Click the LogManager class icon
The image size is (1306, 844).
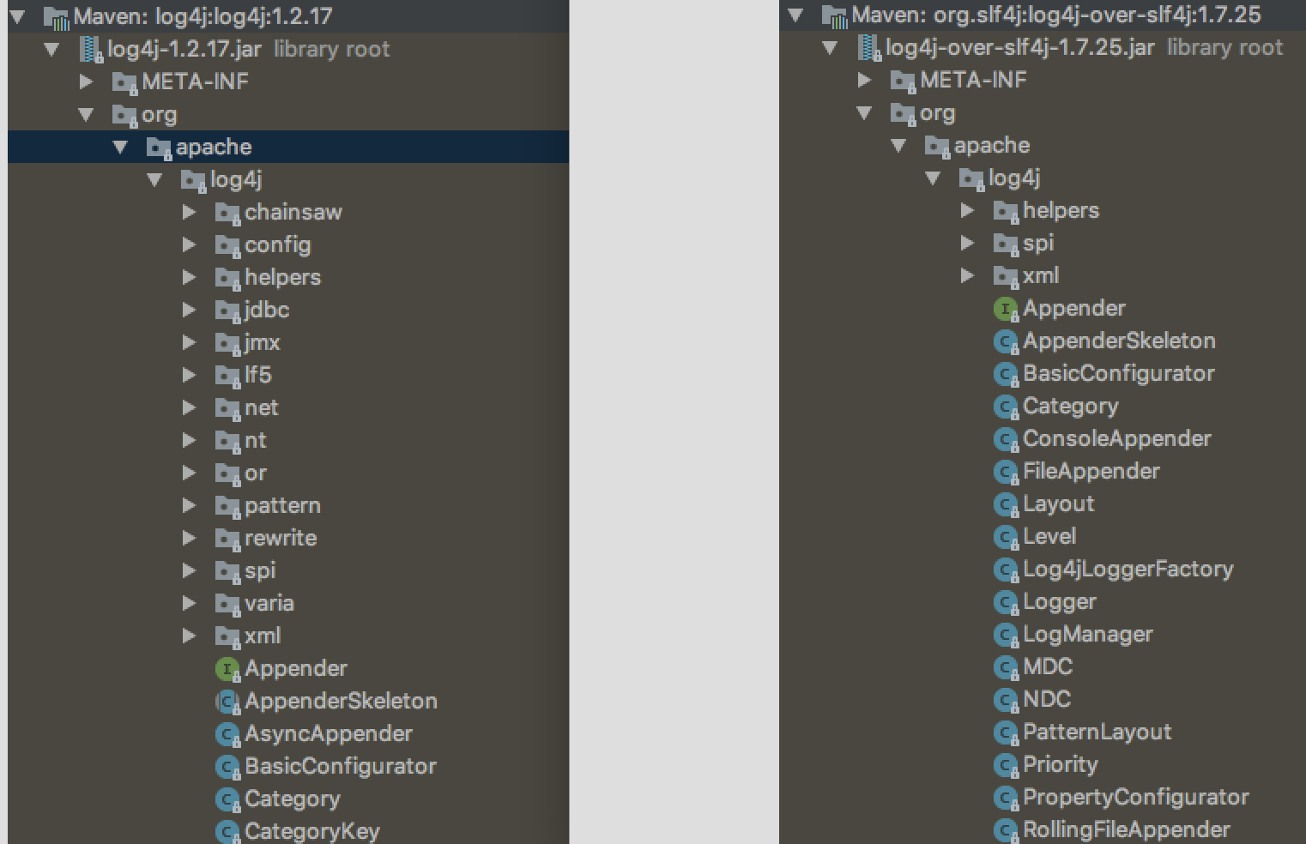pos(1006,635)
